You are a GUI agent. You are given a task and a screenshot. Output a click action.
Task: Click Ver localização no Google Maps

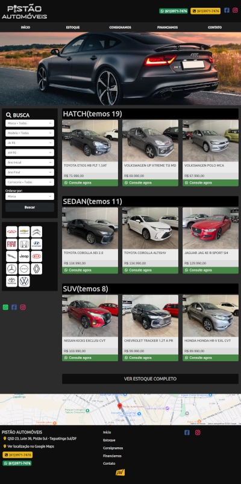pyautogui.click(x=31, y=446)
